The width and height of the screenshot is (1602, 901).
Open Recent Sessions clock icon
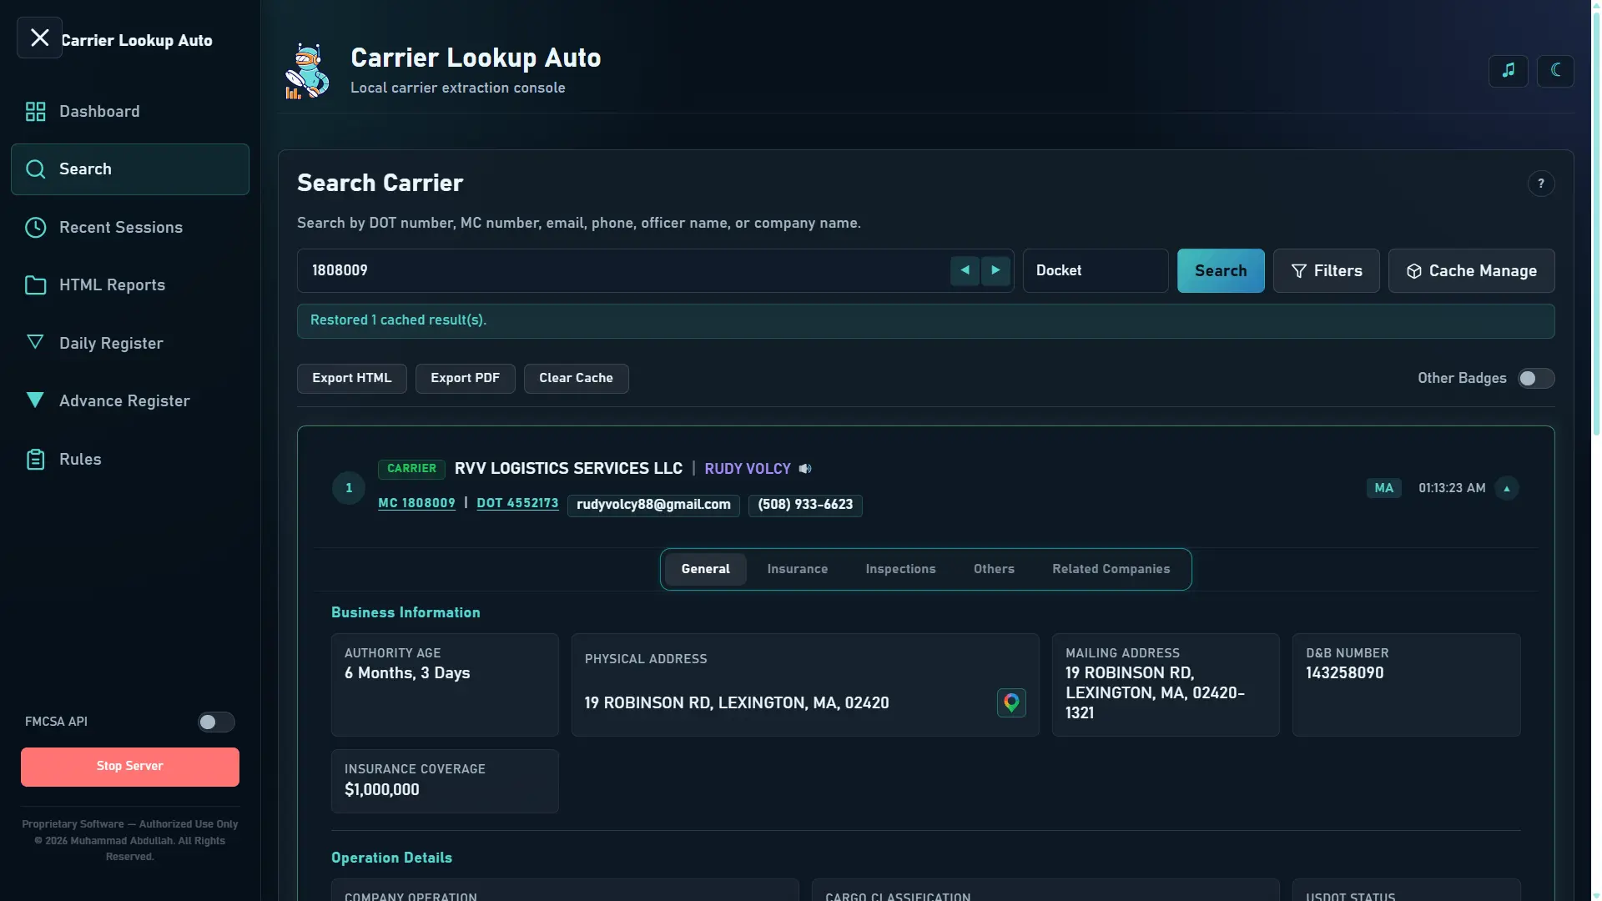[x=35, y=228]
